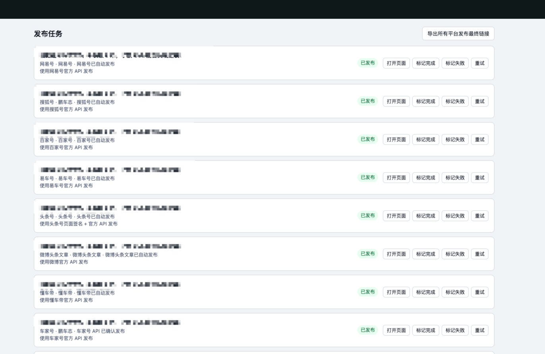Mark the 易车号 task as complete

tap(425, 178)
